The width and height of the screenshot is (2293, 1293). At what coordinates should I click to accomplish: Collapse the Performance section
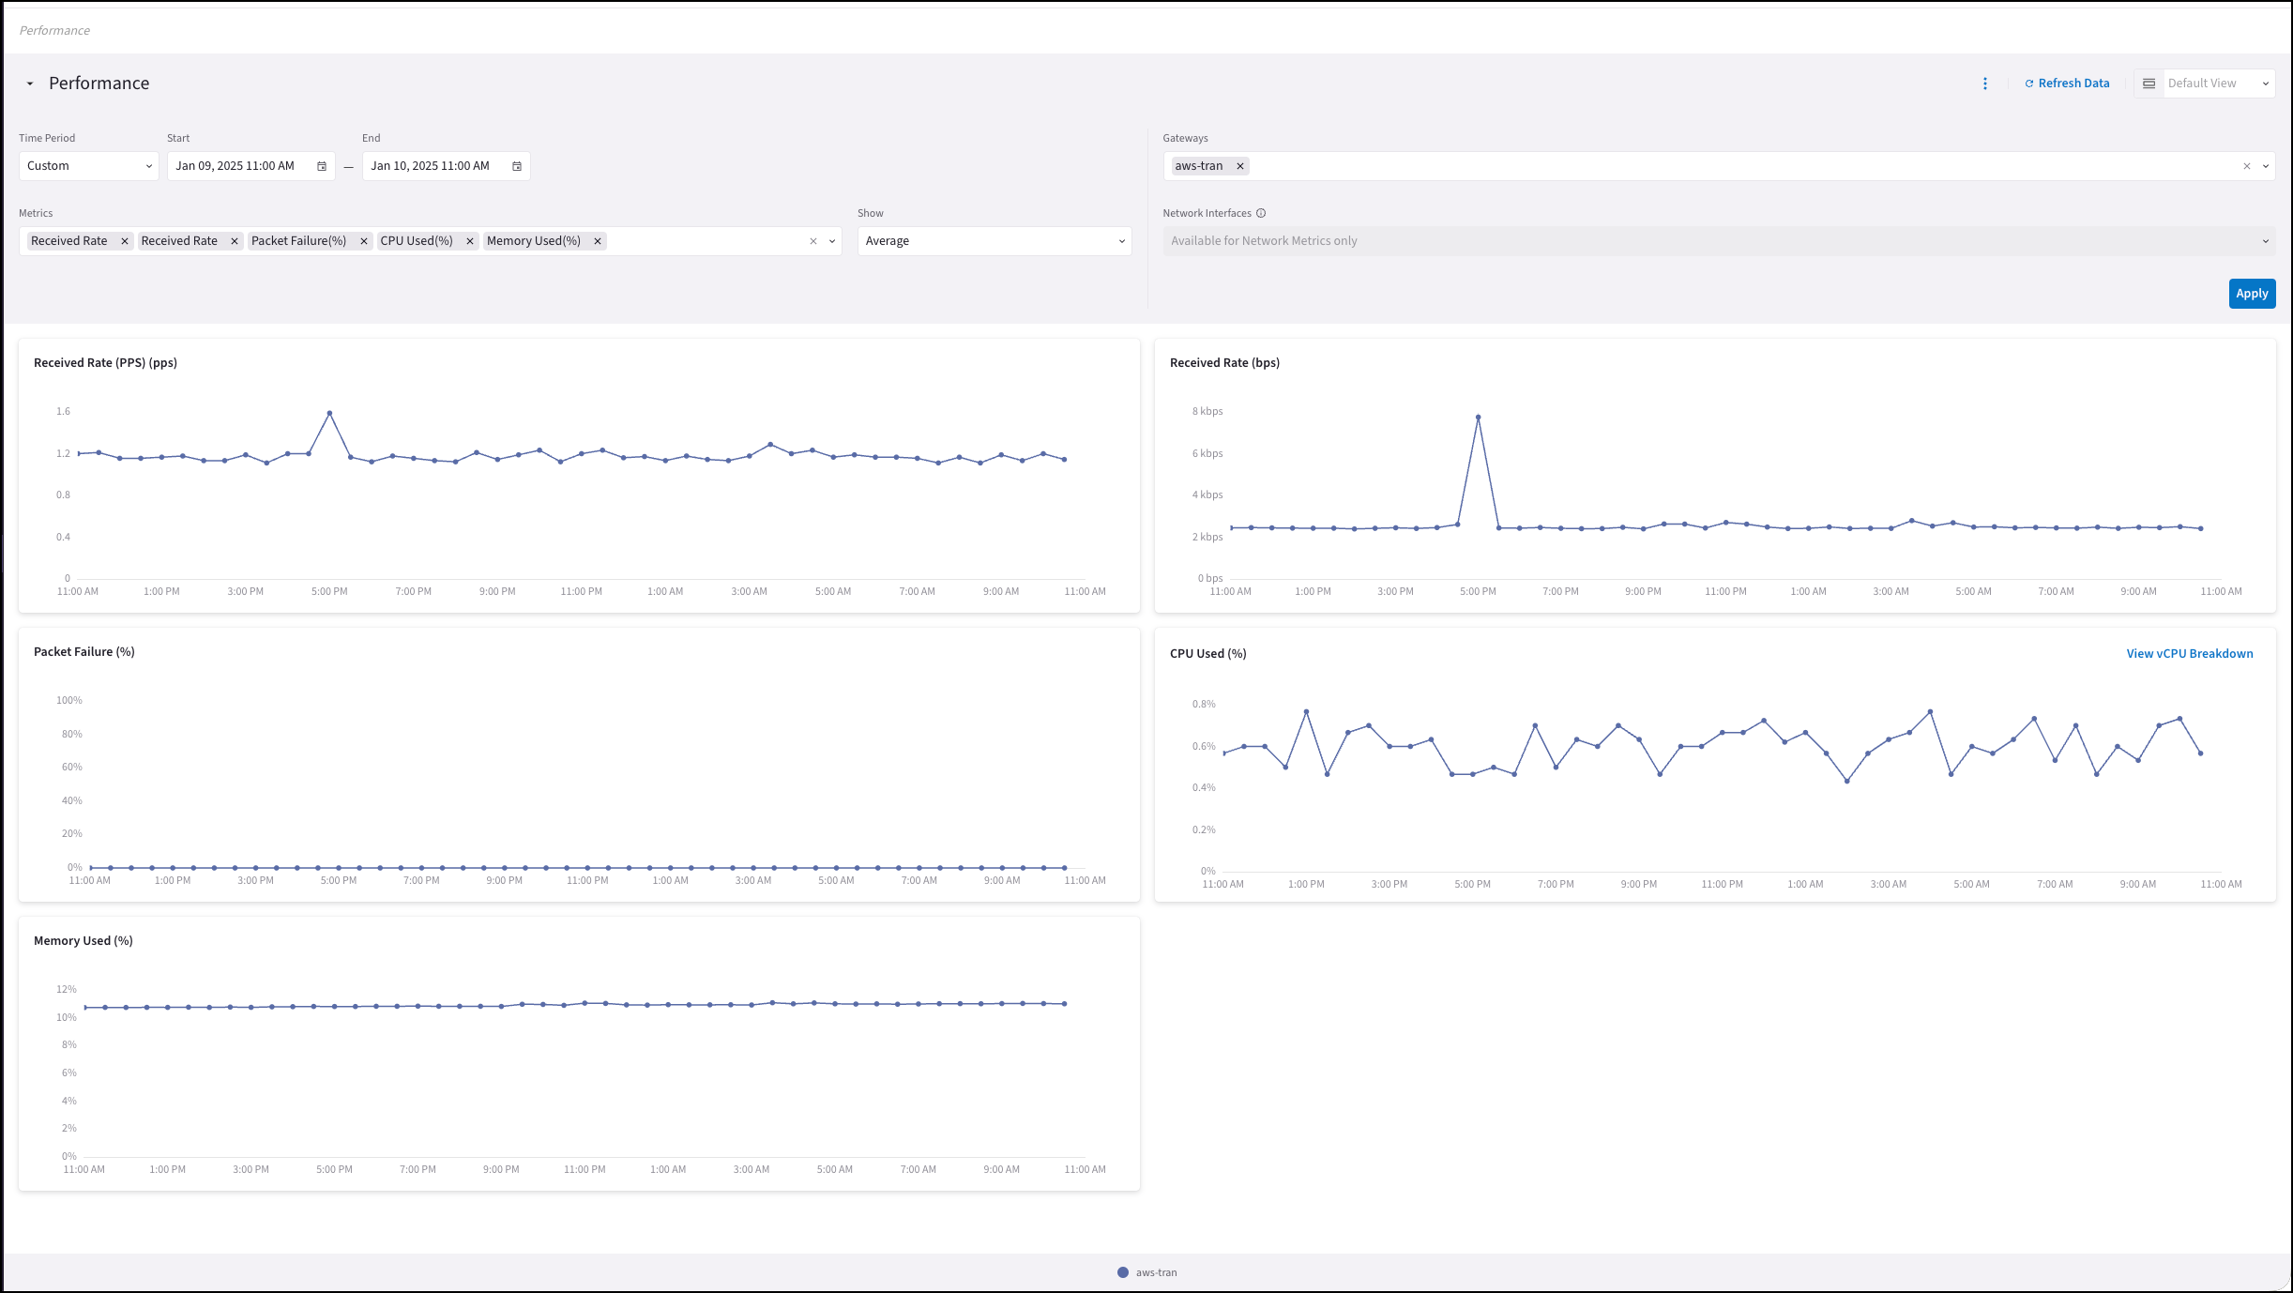point(29,83)
